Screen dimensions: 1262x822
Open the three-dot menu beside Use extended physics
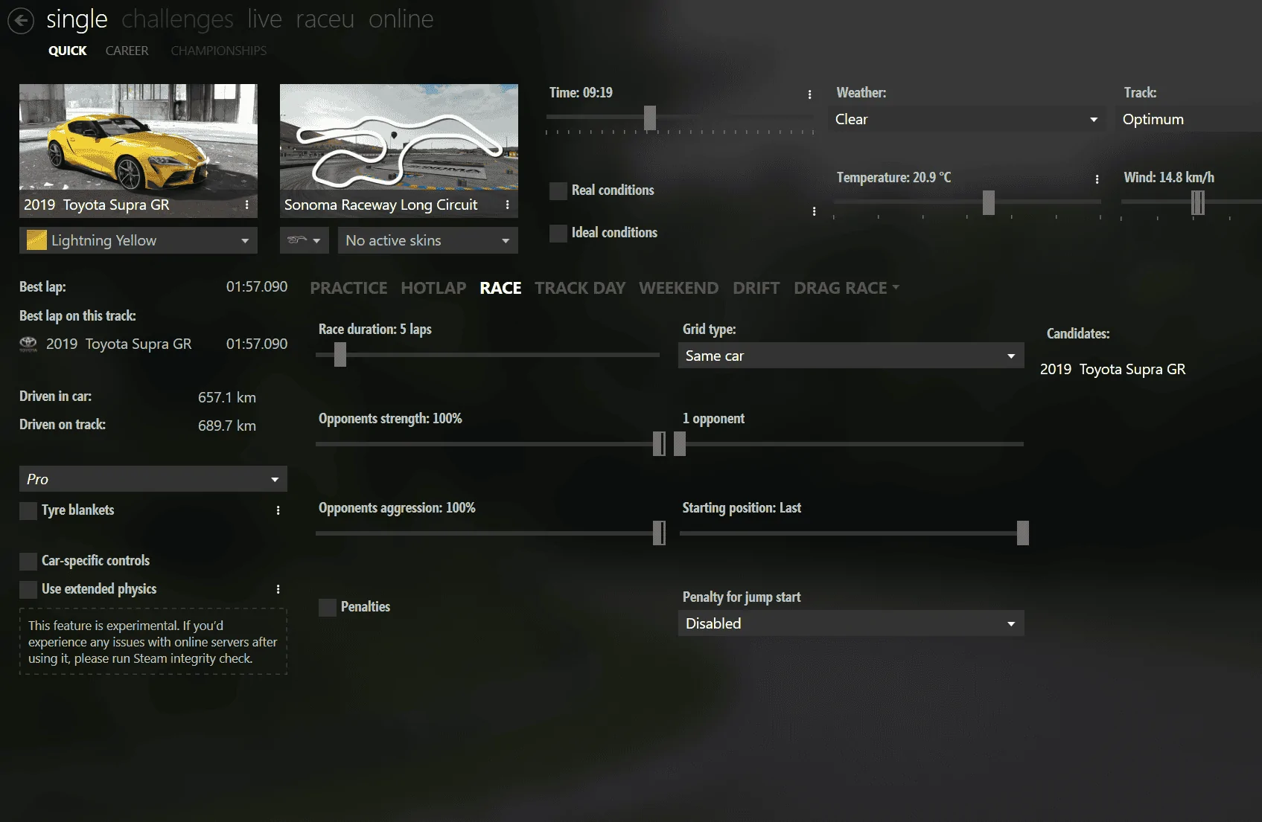(278, 589)
